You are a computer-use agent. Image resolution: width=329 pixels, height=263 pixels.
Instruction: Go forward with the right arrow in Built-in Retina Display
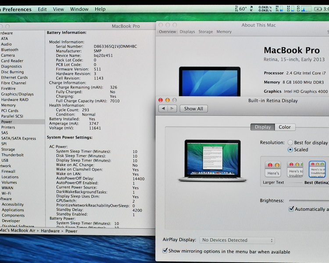click(x=172, y=108)
